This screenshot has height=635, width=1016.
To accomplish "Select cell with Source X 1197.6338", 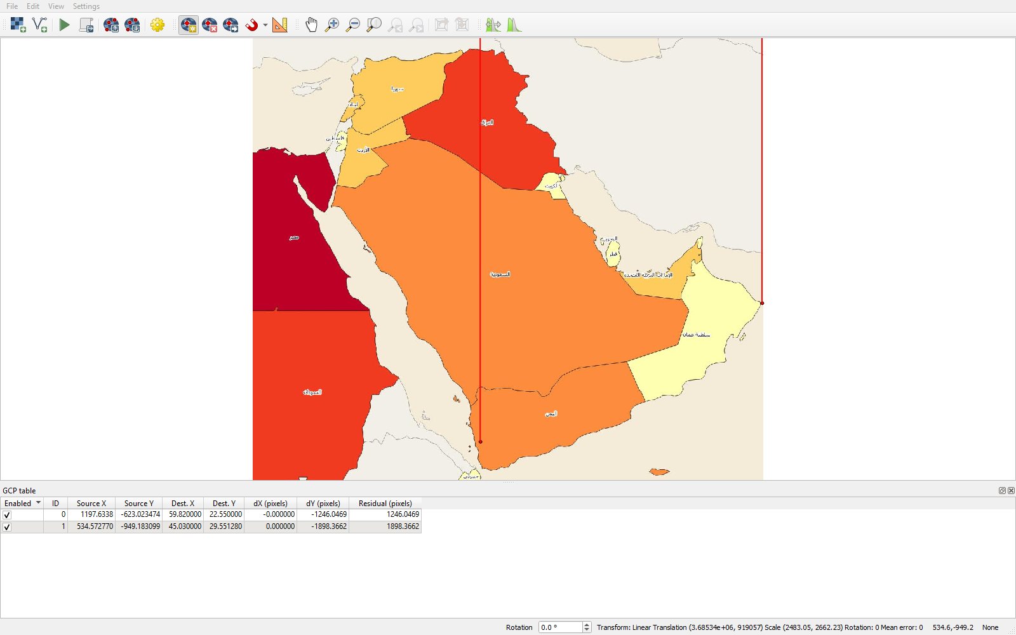I will click(91, 514).
